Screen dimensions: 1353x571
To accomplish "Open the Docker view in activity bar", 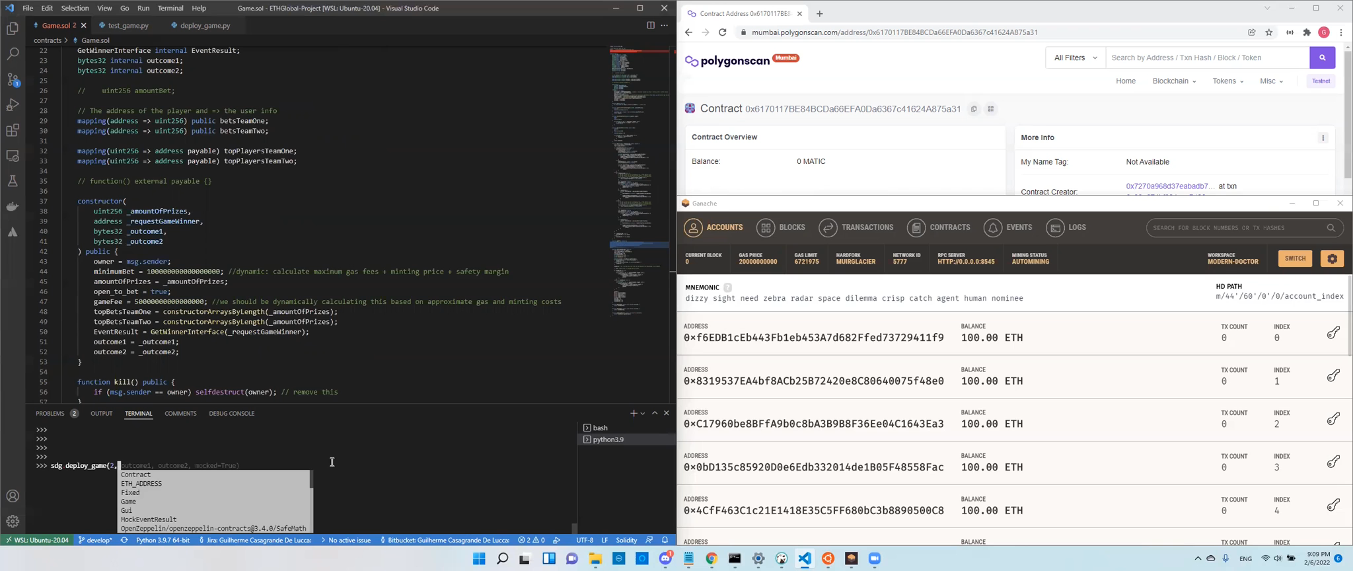I will click(x=13, y=206).
